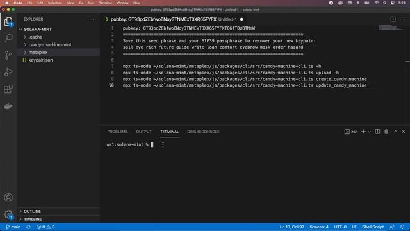The image size is (410, 231).
Task: Change indentation via Spaces: 4
Action: [x=319, y=227]
